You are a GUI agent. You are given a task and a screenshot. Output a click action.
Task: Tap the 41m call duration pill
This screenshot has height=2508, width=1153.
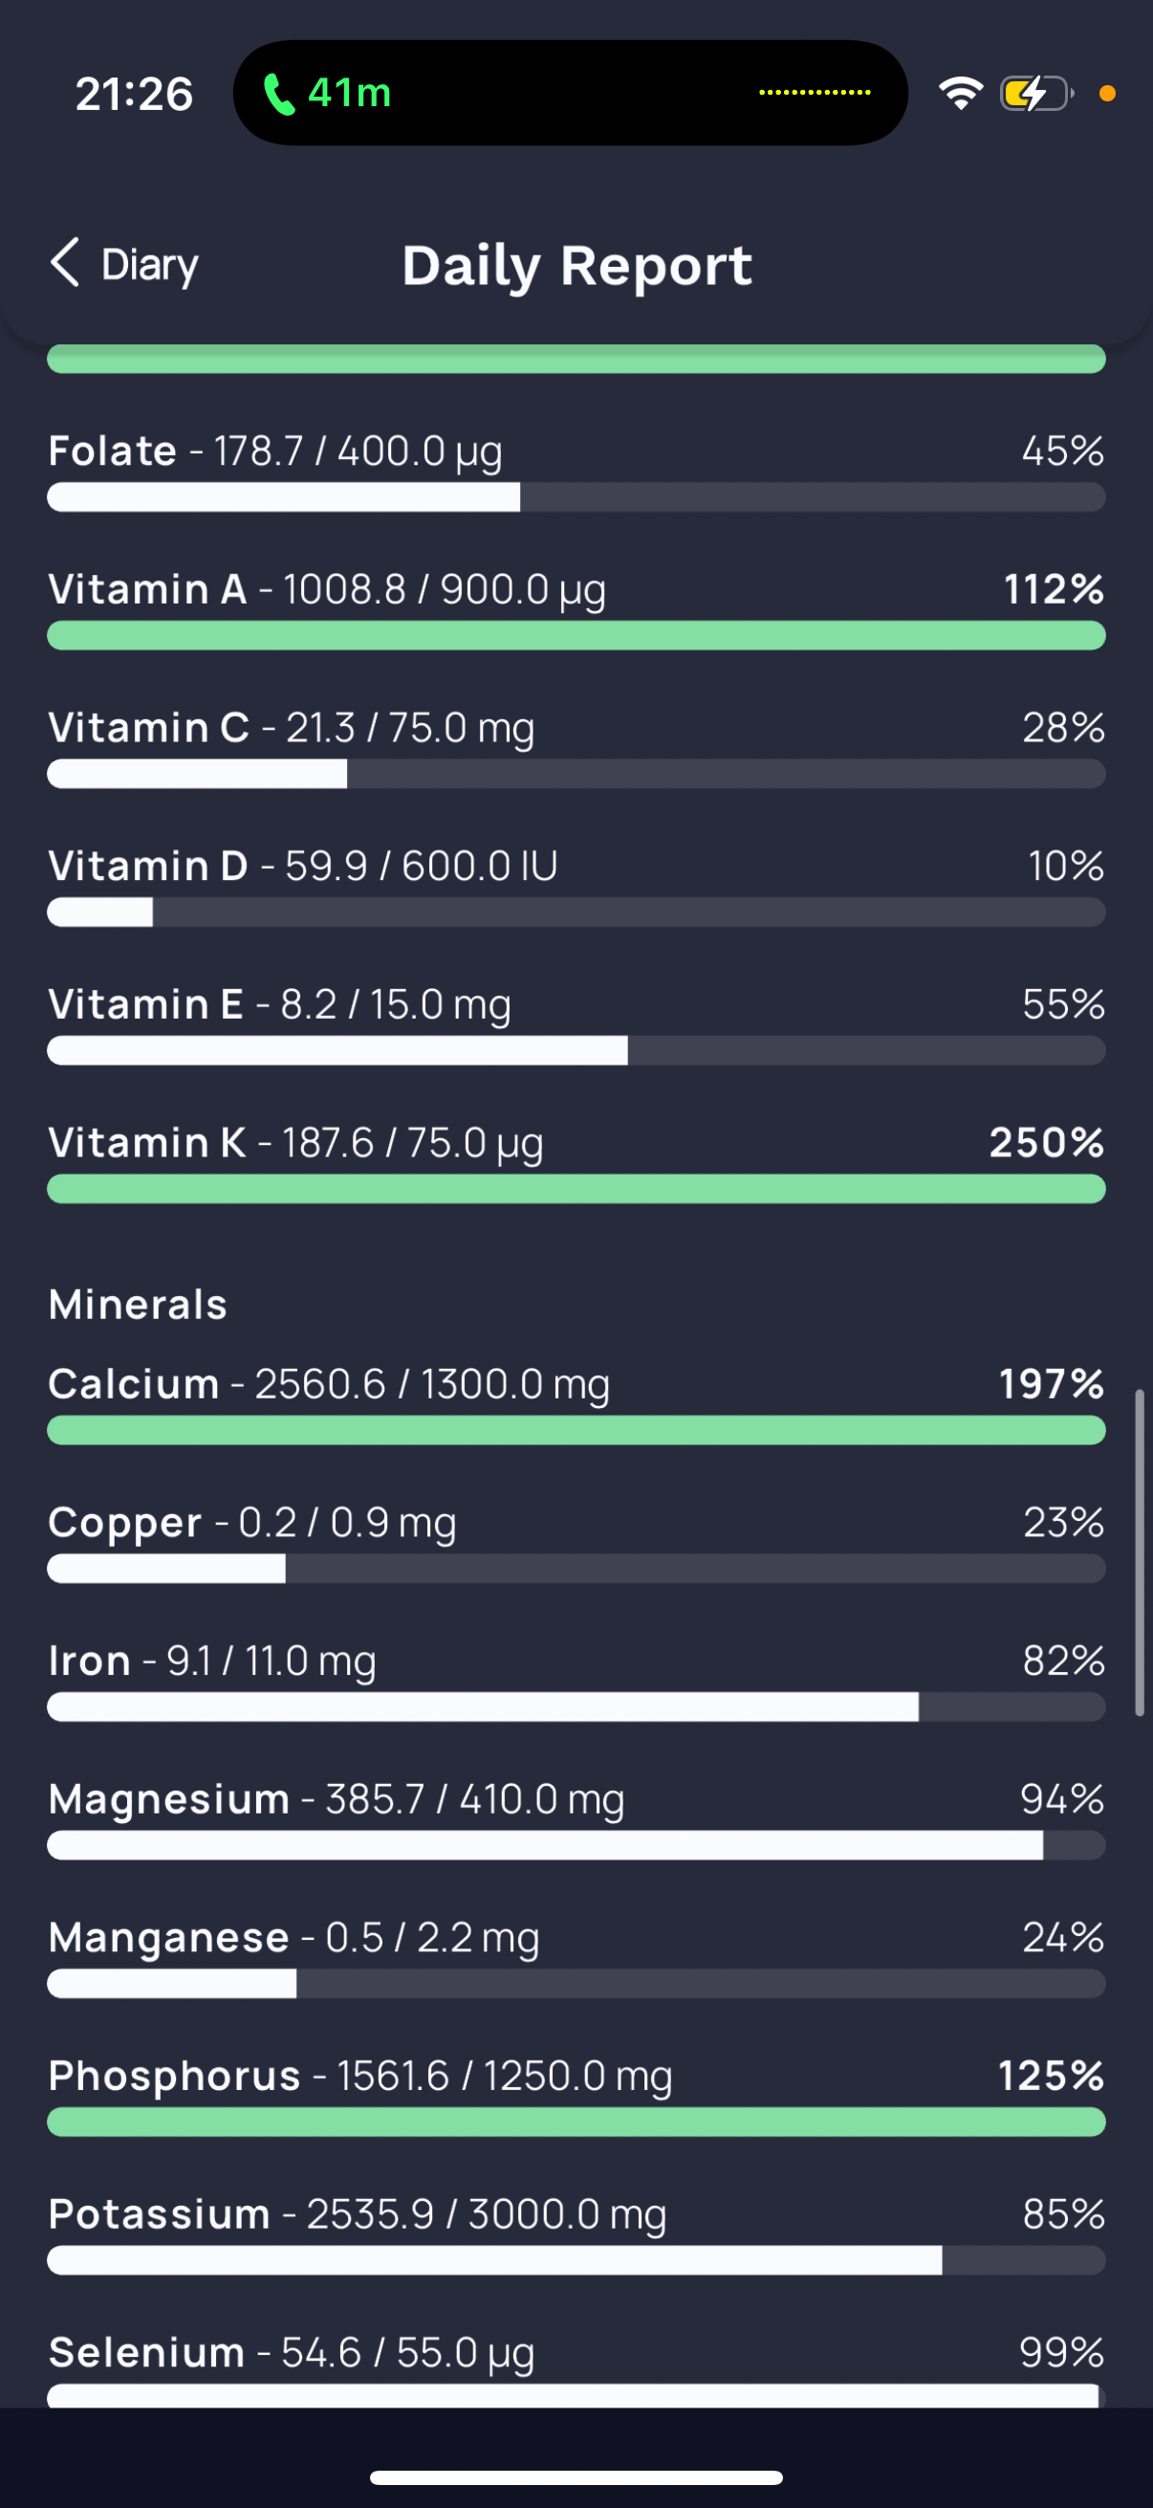point(570,93)
